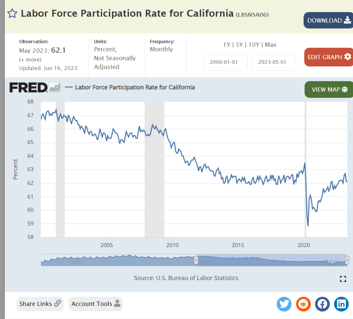353x319 pixels.
Task: Expand the (+ more) observations
Action: pos(30,60)
